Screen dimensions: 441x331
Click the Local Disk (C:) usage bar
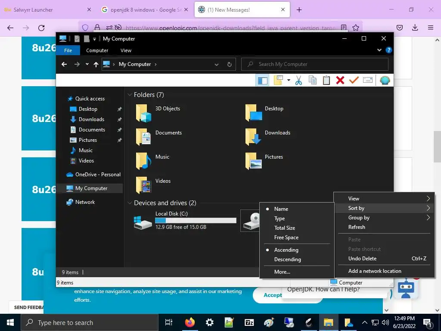point(196,220)
